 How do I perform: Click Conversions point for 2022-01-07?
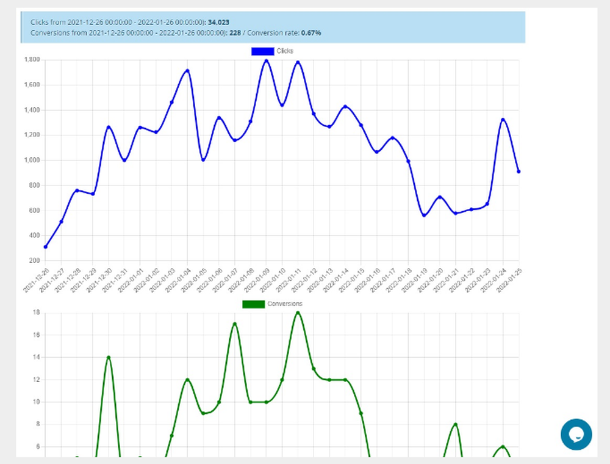235,324
